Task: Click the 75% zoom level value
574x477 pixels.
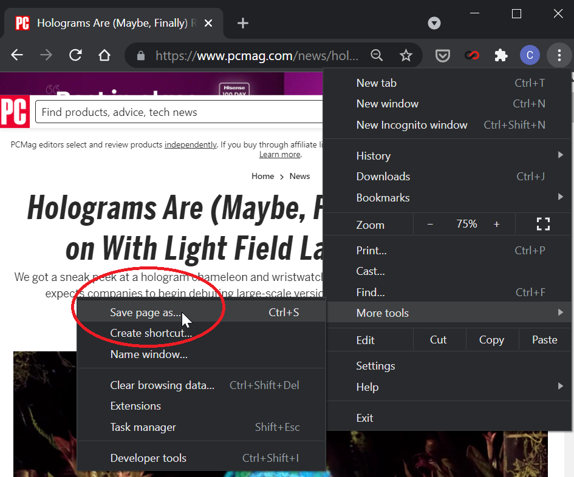Action: pyautogui.click(x=466, y=224)
